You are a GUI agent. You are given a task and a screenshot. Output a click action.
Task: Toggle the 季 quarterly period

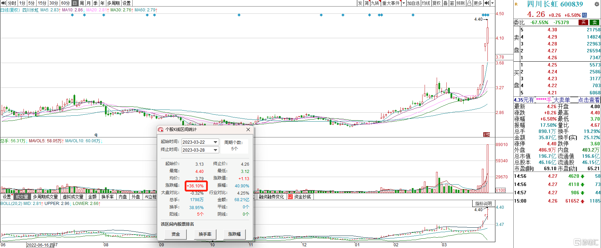tap(96, 3)
